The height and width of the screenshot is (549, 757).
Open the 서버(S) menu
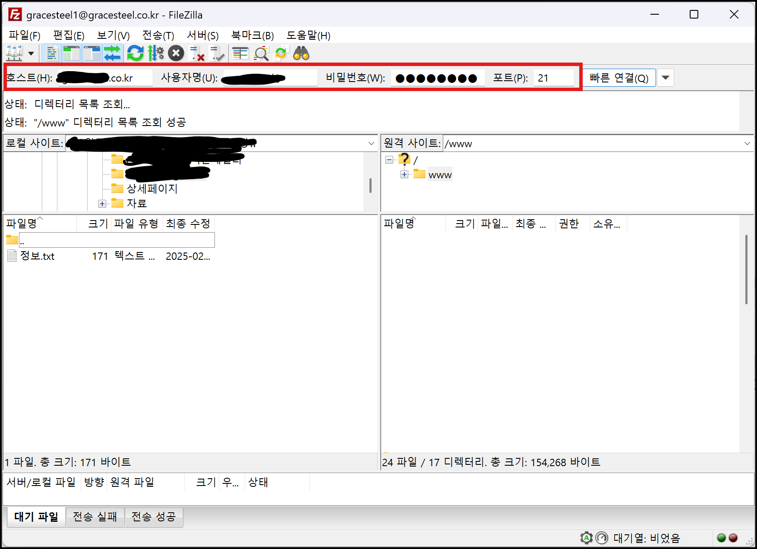pos(202,35)
